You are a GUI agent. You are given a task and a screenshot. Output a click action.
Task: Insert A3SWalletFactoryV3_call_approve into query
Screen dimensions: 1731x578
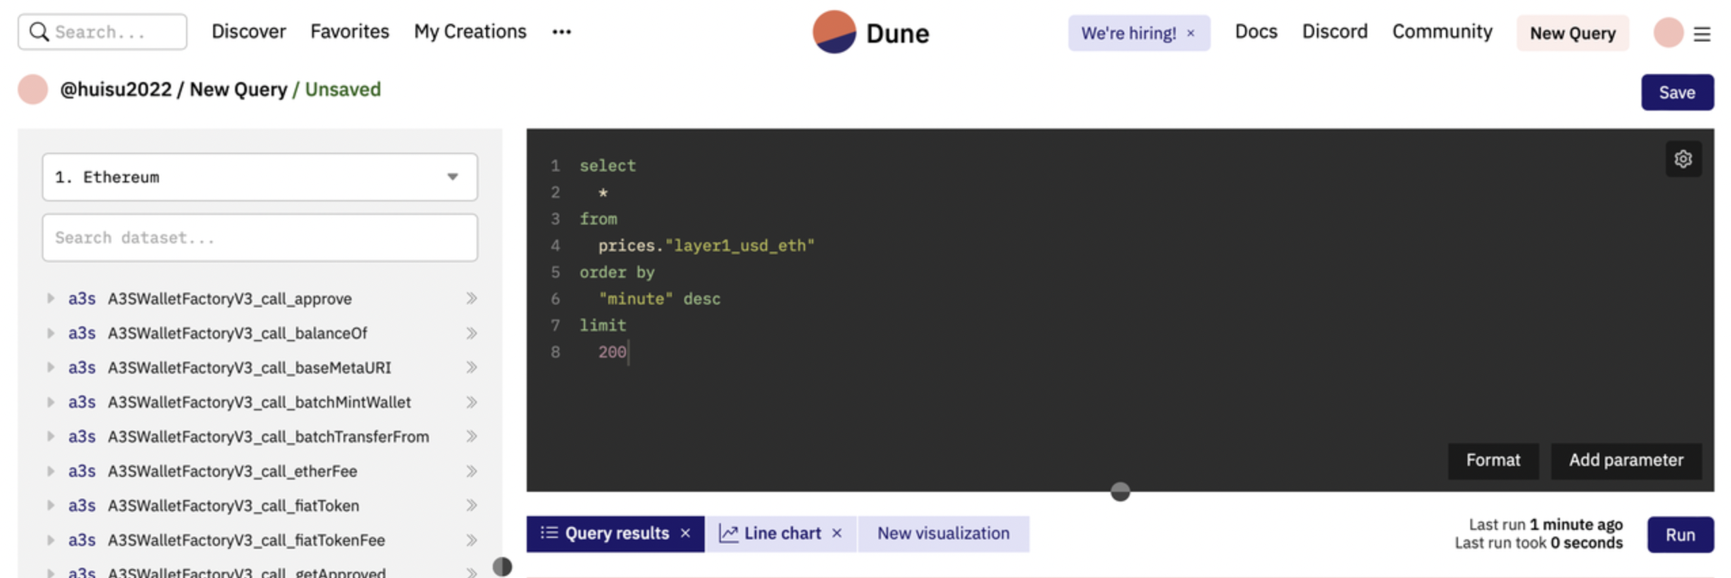point(471,298)
